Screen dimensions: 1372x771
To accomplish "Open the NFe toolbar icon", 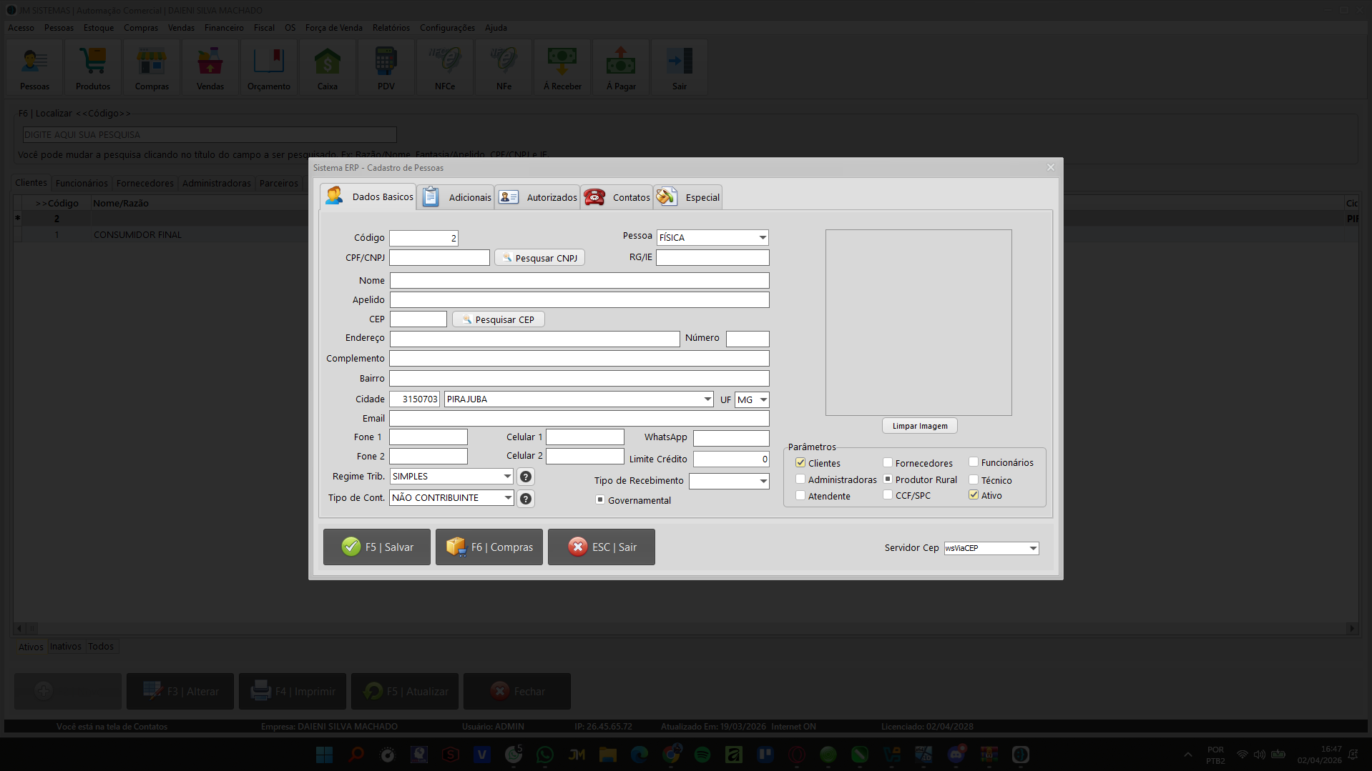I will 504,69.
